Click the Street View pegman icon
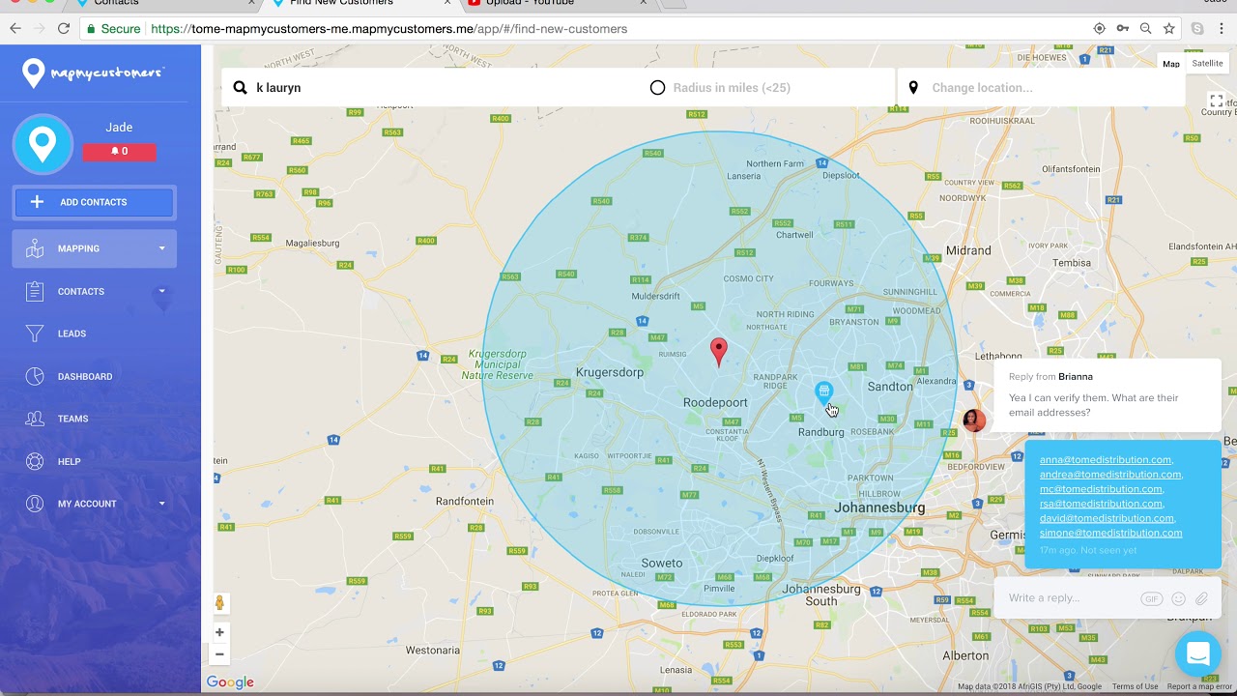 (219, 603)
